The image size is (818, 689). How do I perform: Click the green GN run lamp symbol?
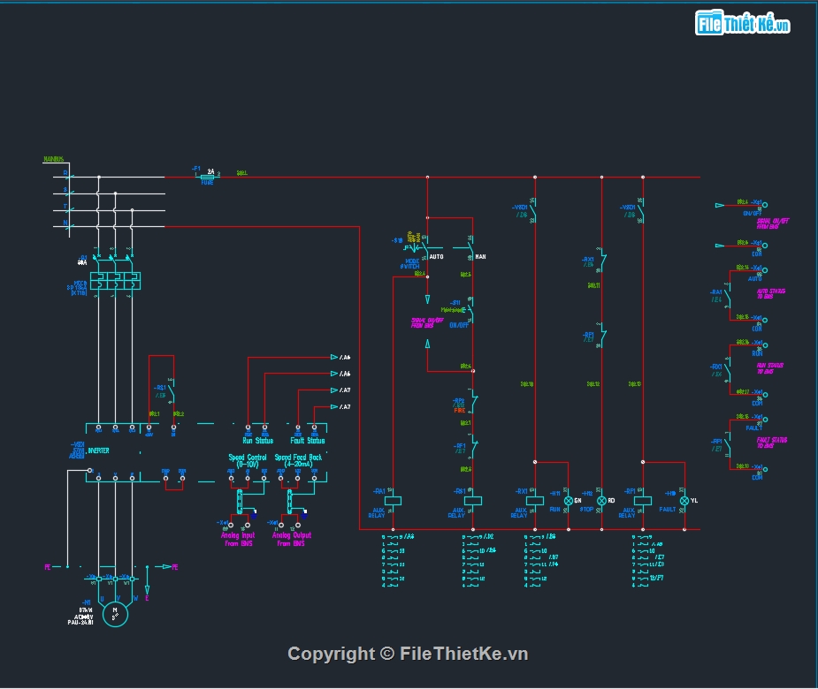(568, 500)
